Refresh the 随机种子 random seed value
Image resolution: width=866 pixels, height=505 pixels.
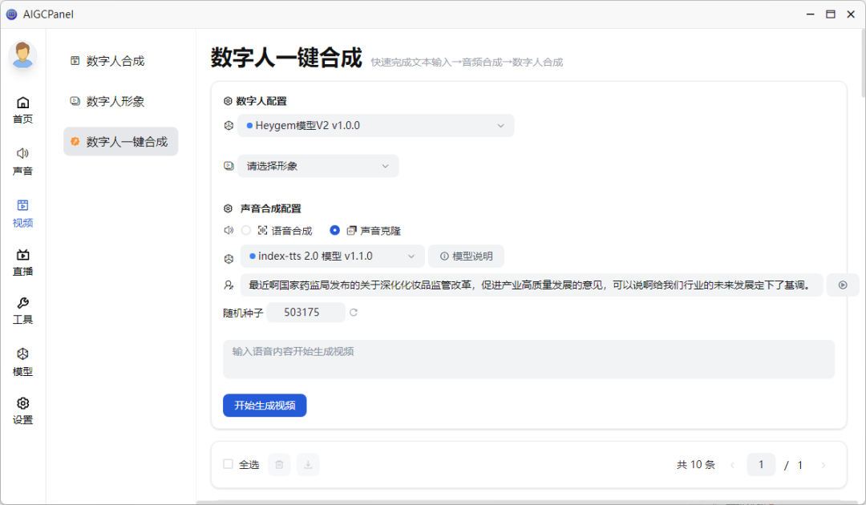click(353, 313)
